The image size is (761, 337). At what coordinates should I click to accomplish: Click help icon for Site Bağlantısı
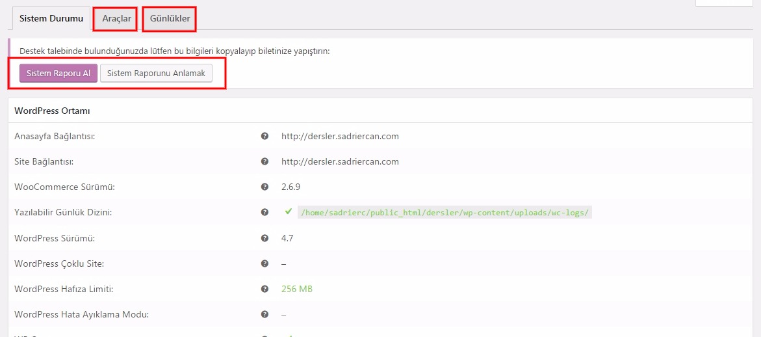point(264,161)
